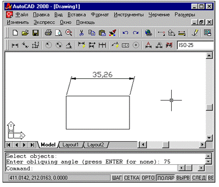Toggle ОРТО ortho mode
219x187 pixels.
pyautogui.click(x=148, y=178)
